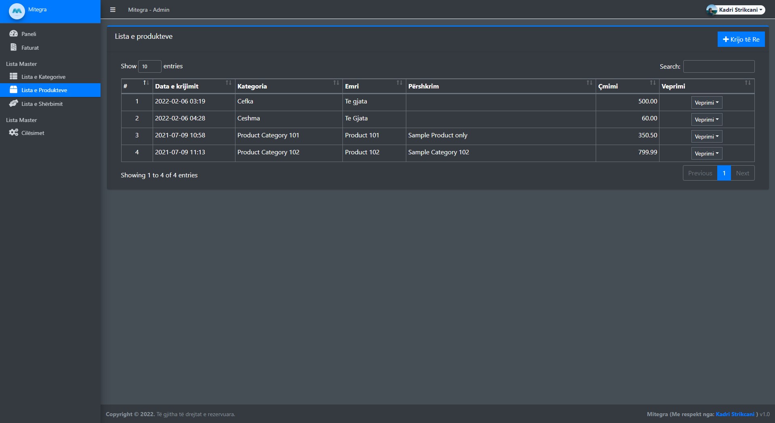775x423 pixels.
Task: Open Paneli dashboard icon in sidebar
Action: coord(13,34)
